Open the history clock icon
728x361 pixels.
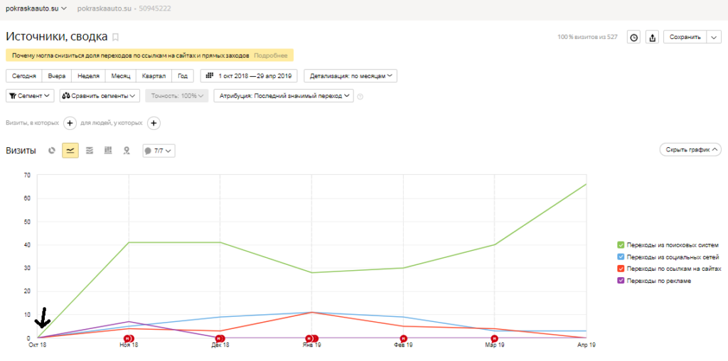click(x=633, y=38)
